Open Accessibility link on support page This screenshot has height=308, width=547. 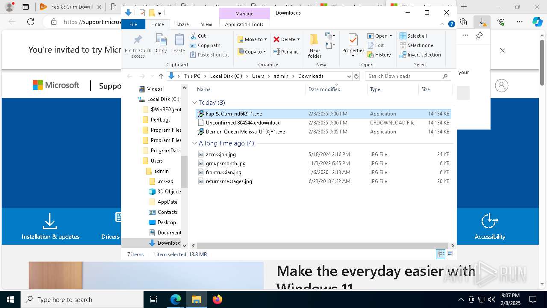click(490, 227)
